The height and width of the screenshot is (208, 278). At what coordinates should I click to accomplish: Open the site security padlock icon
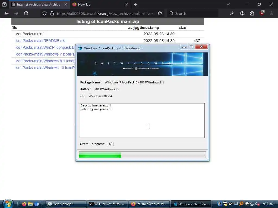(x=52, y=14)
